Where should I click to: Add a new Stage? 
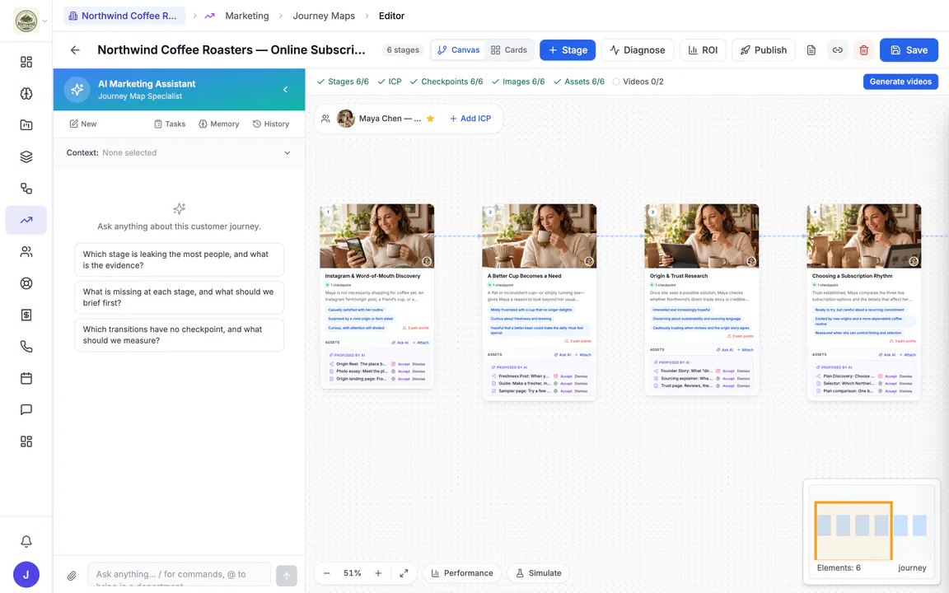568,50
